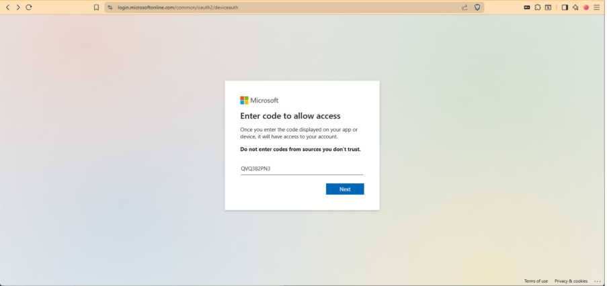Bookmark this page

(96, 7)
